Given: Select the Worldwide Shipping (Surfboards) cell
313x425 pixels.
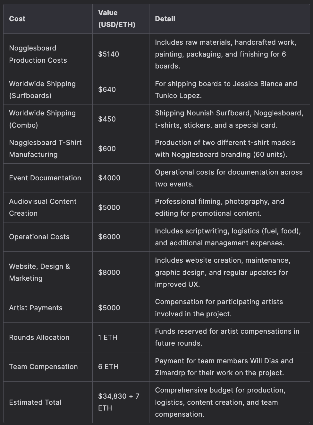Looking at the screenshot, I should 42,89.
